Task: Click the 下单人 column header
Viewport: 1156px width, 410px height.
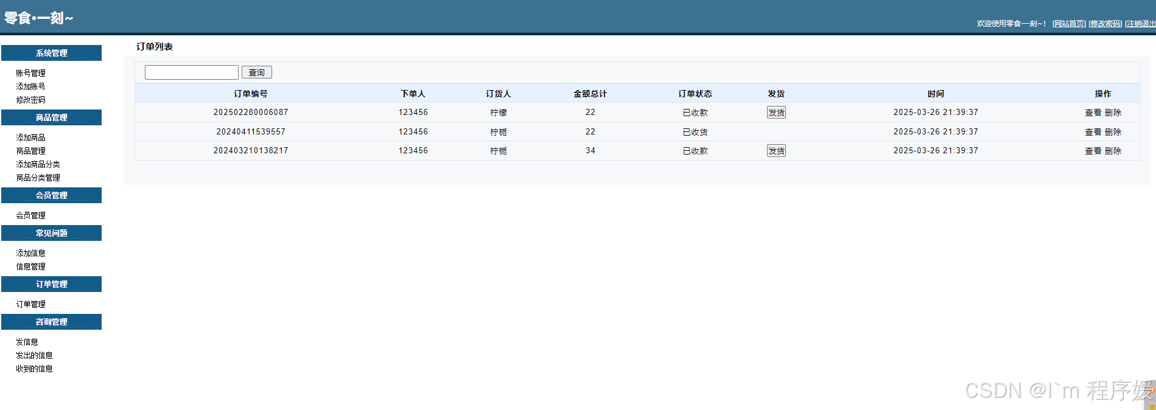Action: pos(413,94)
